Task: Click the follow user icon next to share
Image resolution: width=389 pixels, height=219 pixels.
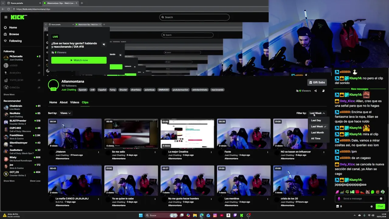Action: 323,91
